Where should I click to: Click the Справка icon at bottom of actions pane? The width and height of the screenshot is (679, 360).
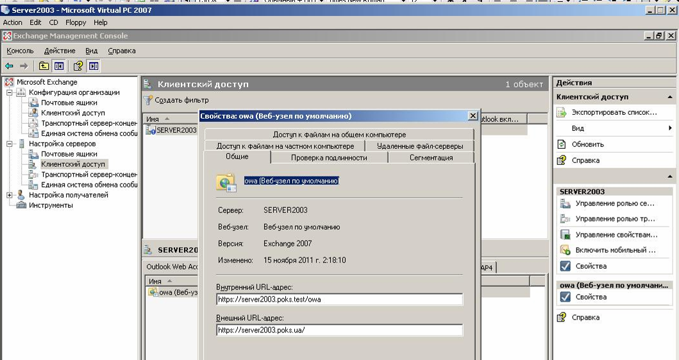point(562,317)
